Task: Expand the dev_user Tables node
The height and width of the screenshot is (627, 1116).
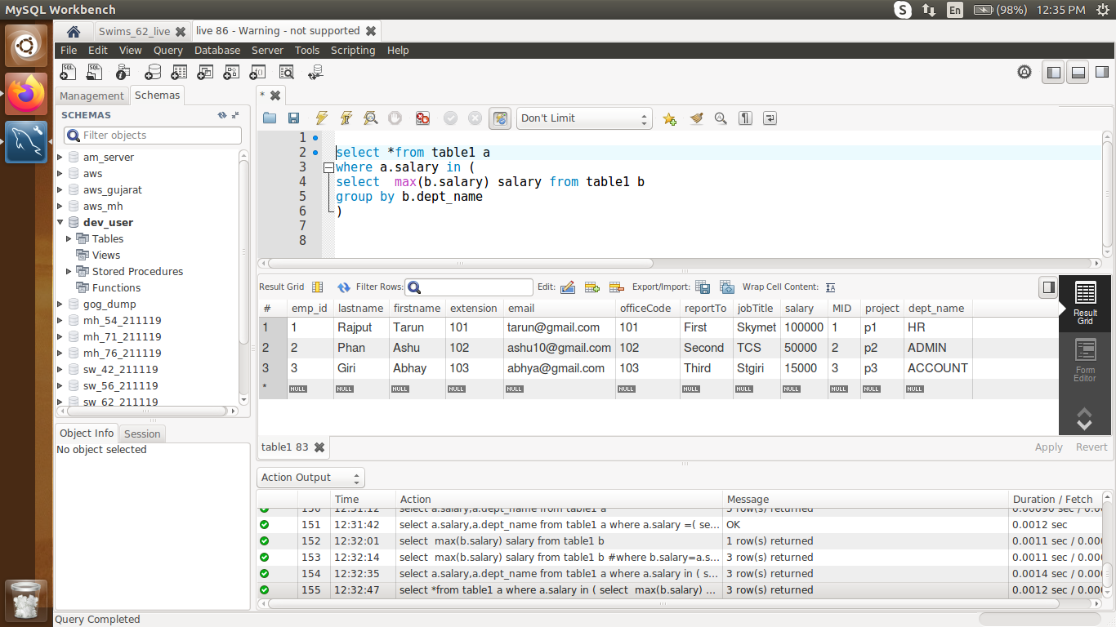Action: pyautogui.click(x=69, y=238)
